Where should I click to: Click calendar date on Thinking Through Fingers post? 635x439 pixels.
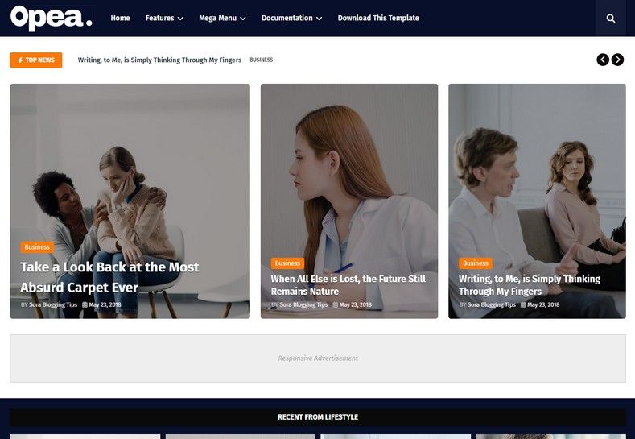coord(540,305)
